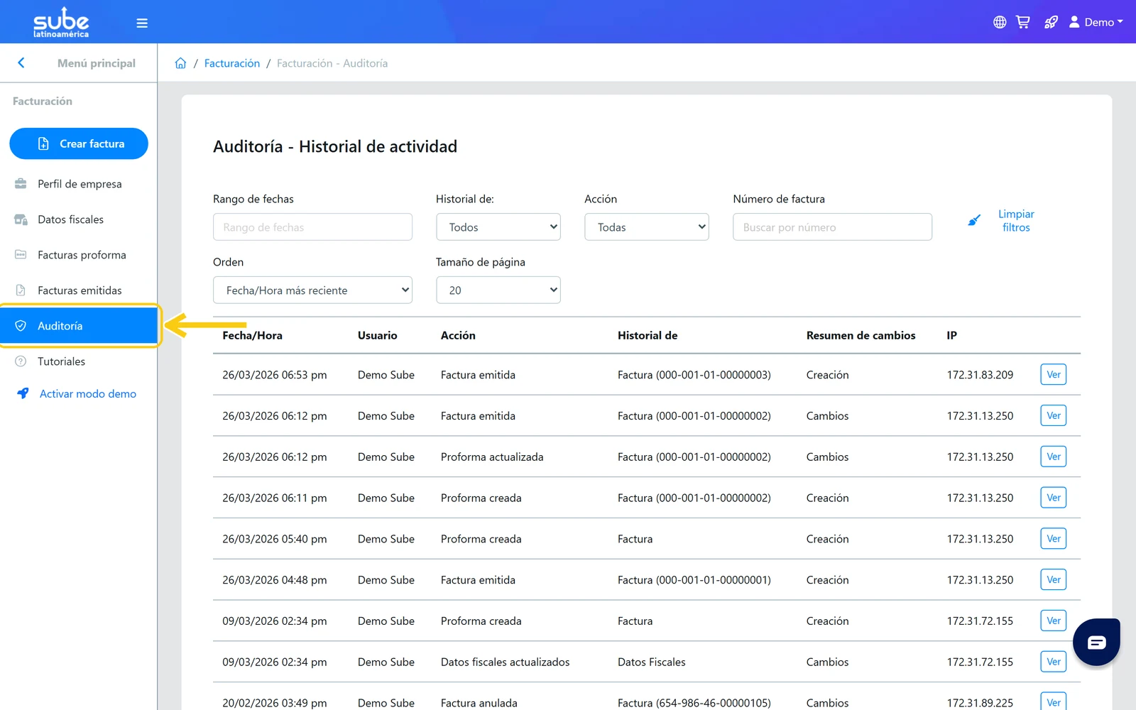Open Facturas emitidas menu item
This screenshot has height=710, width=1136.
click(x=79, y=290)
